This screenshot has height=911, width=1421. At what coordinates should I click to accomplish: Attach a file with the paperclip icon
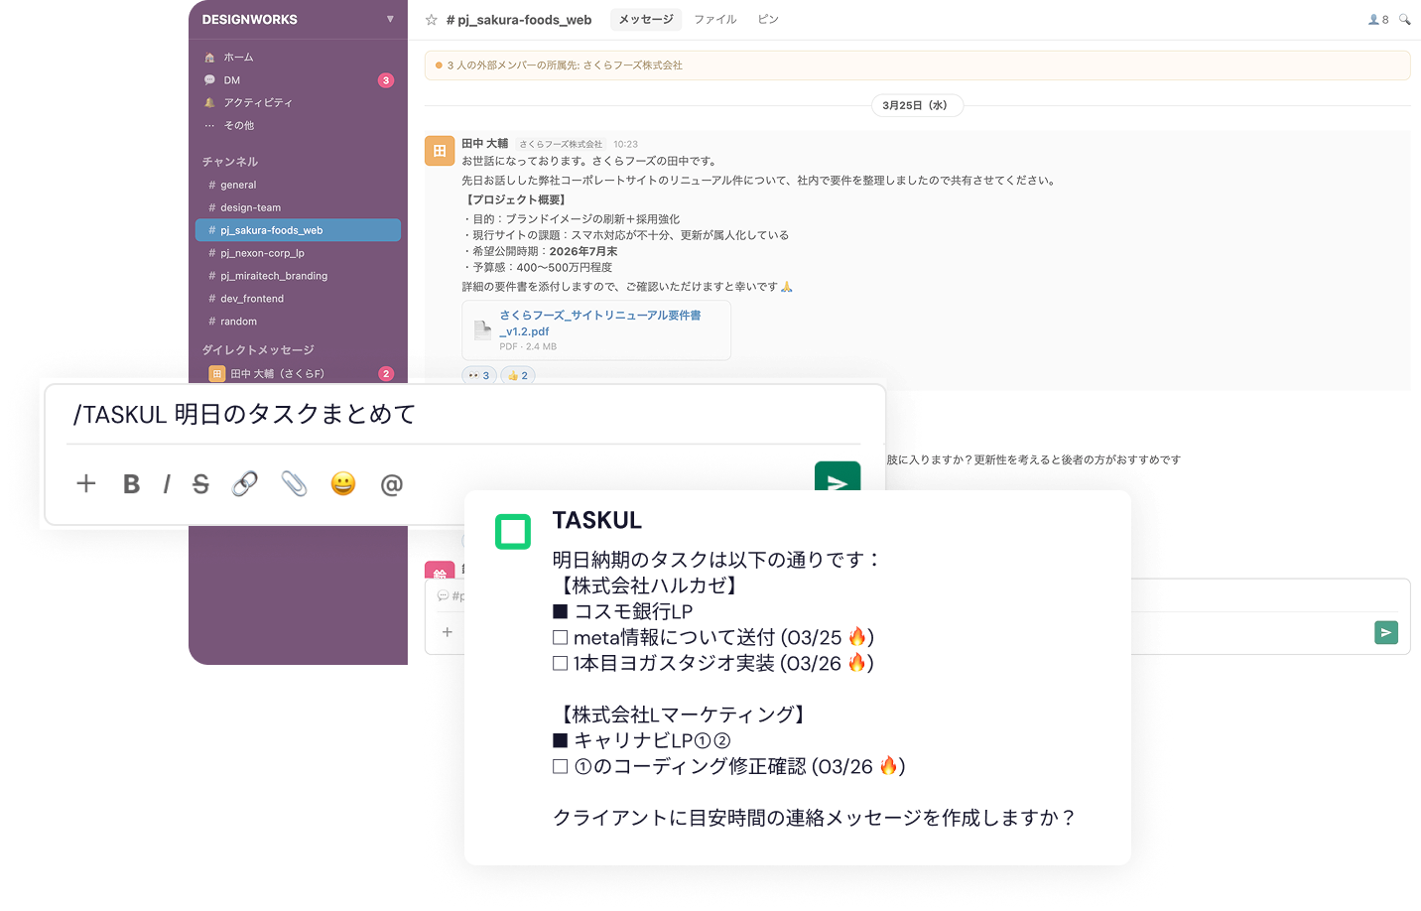(294, 483)
